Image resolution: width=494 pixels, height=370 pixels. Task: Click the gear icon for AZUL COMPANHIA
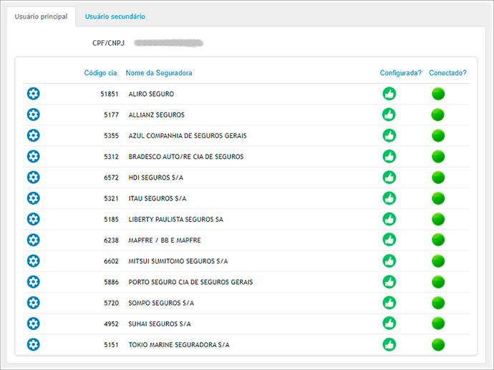[34, 135]
